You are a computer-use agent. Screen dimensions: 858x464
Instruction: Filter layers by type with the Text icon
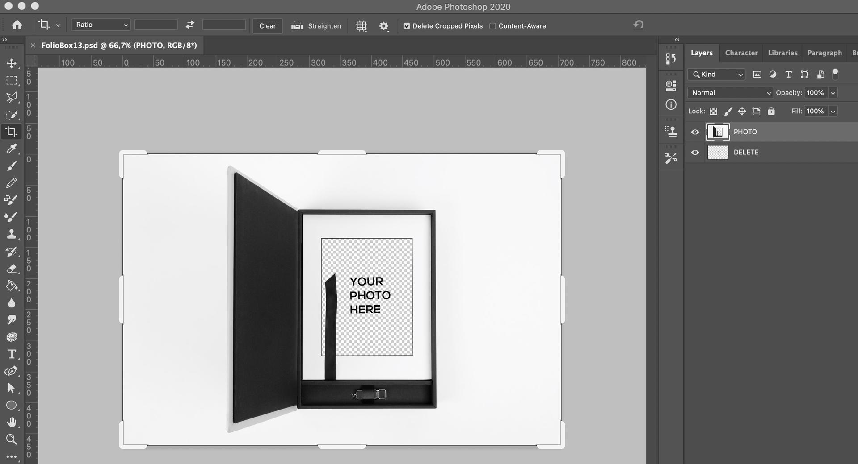click(x=788, y=75)
